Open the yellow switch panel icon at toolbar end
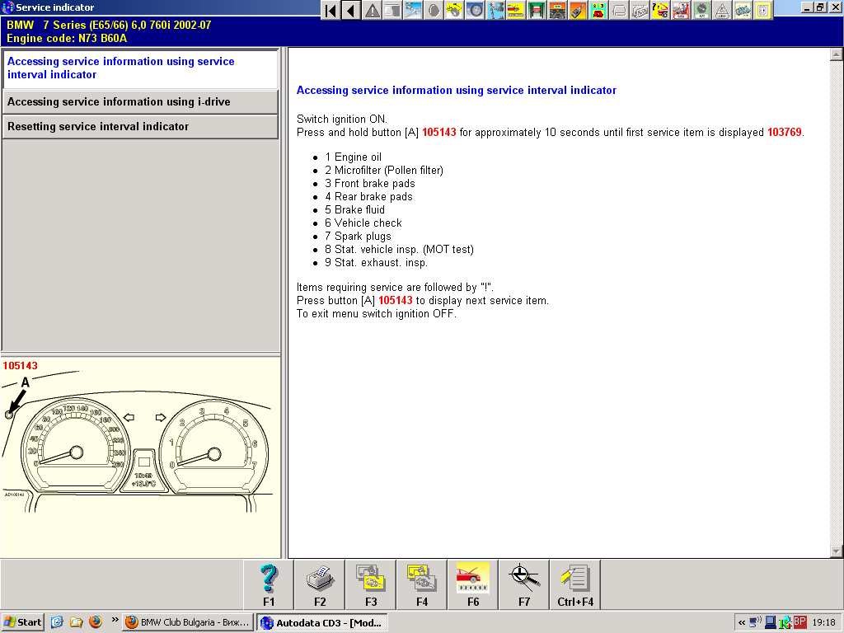This screenshot has height=633, width=844. [x=762, y=10]
